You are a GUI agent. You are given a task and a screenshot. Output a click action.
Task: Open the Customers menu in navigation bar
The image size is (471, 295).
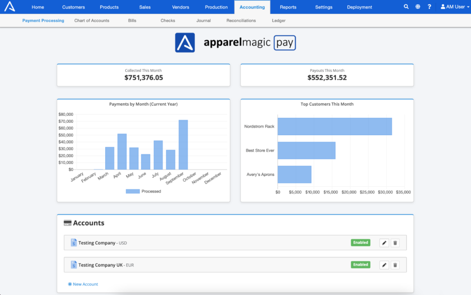pyautogui.click(x=74, y=7)
